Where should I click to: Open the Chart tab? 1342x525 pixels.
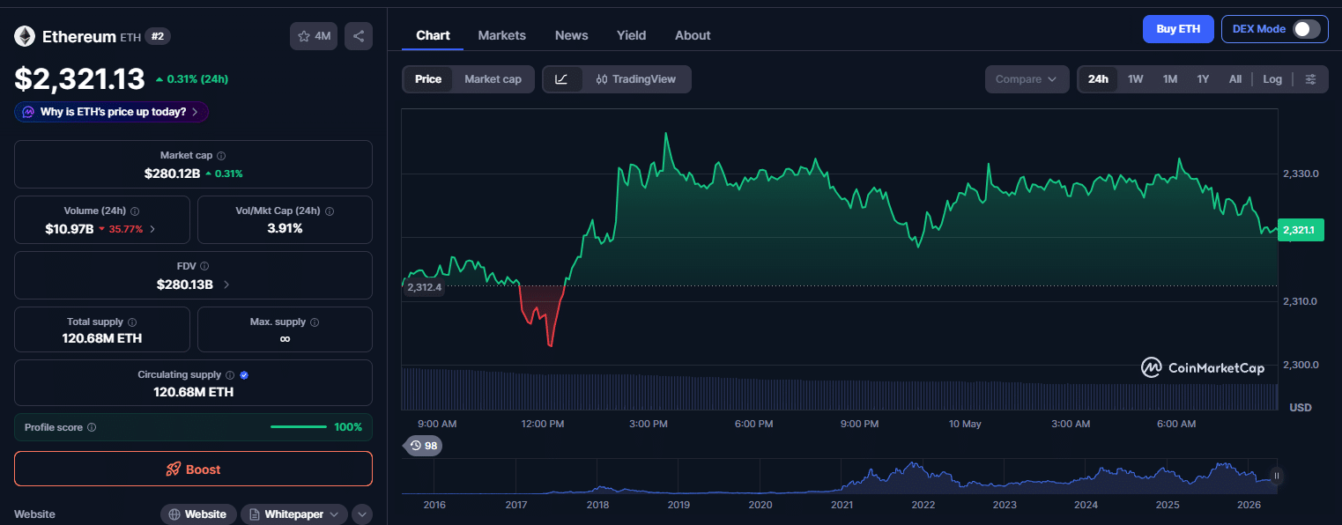point(433,35)
